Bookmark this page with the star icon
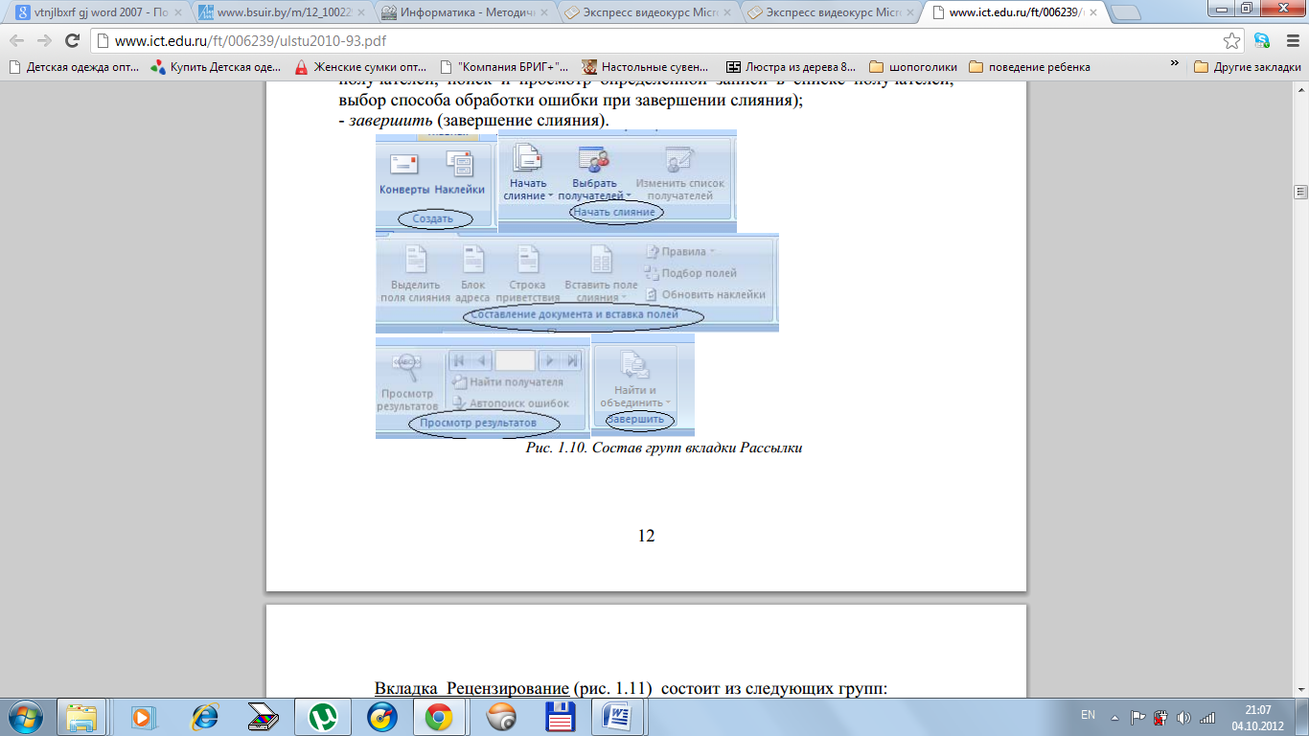This screenshot has height=736, width=1309. (1232, 41)
